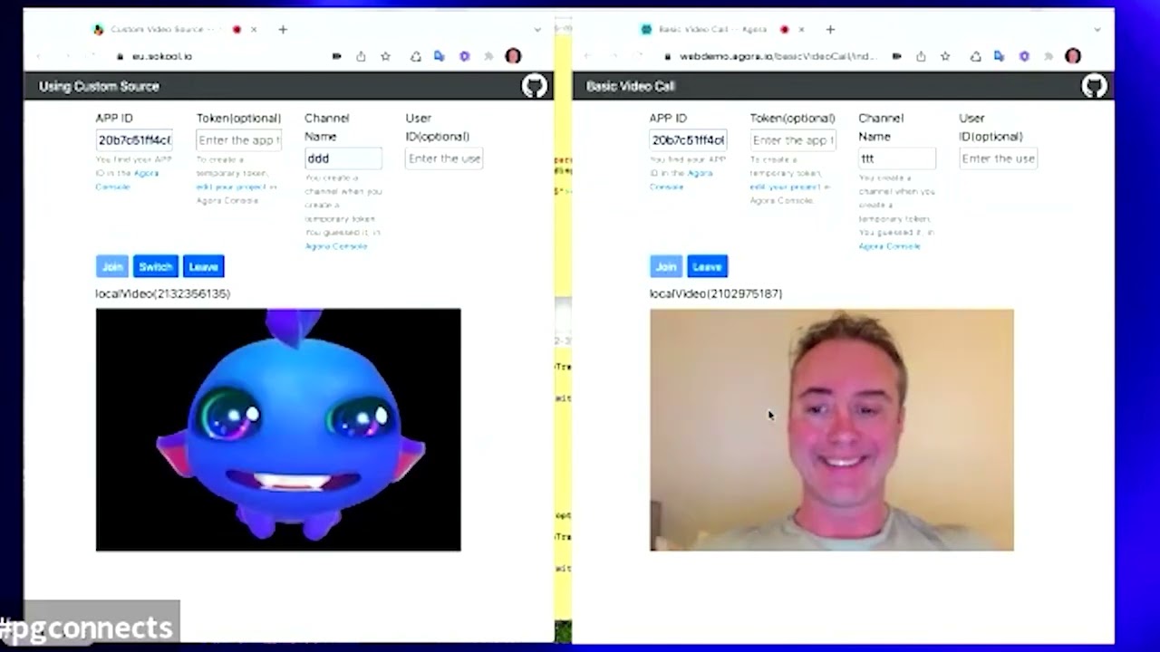Open the Extensions puzzle menu in eu.sokool.io window
Screen dimensions: 1160x652
pos(488,56)
